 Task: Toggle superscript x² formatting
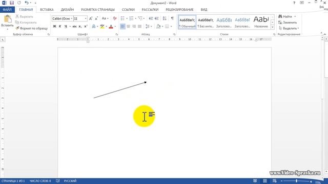pyautogui.click(x=86, y=26)
